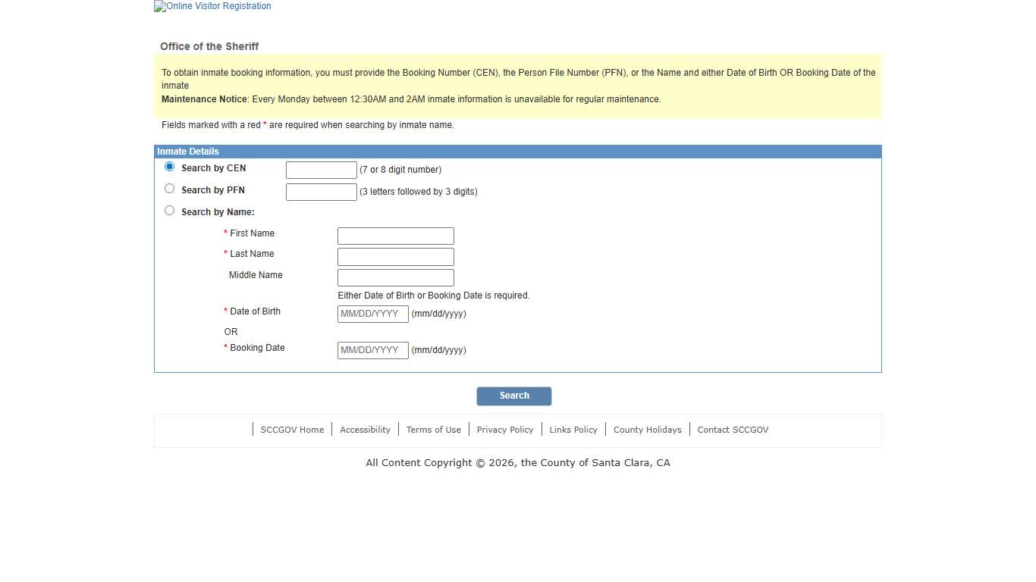Focus the PFN text input box
Screen dimensions: 1036x582
pyautogui.click(x=321, y=192)
